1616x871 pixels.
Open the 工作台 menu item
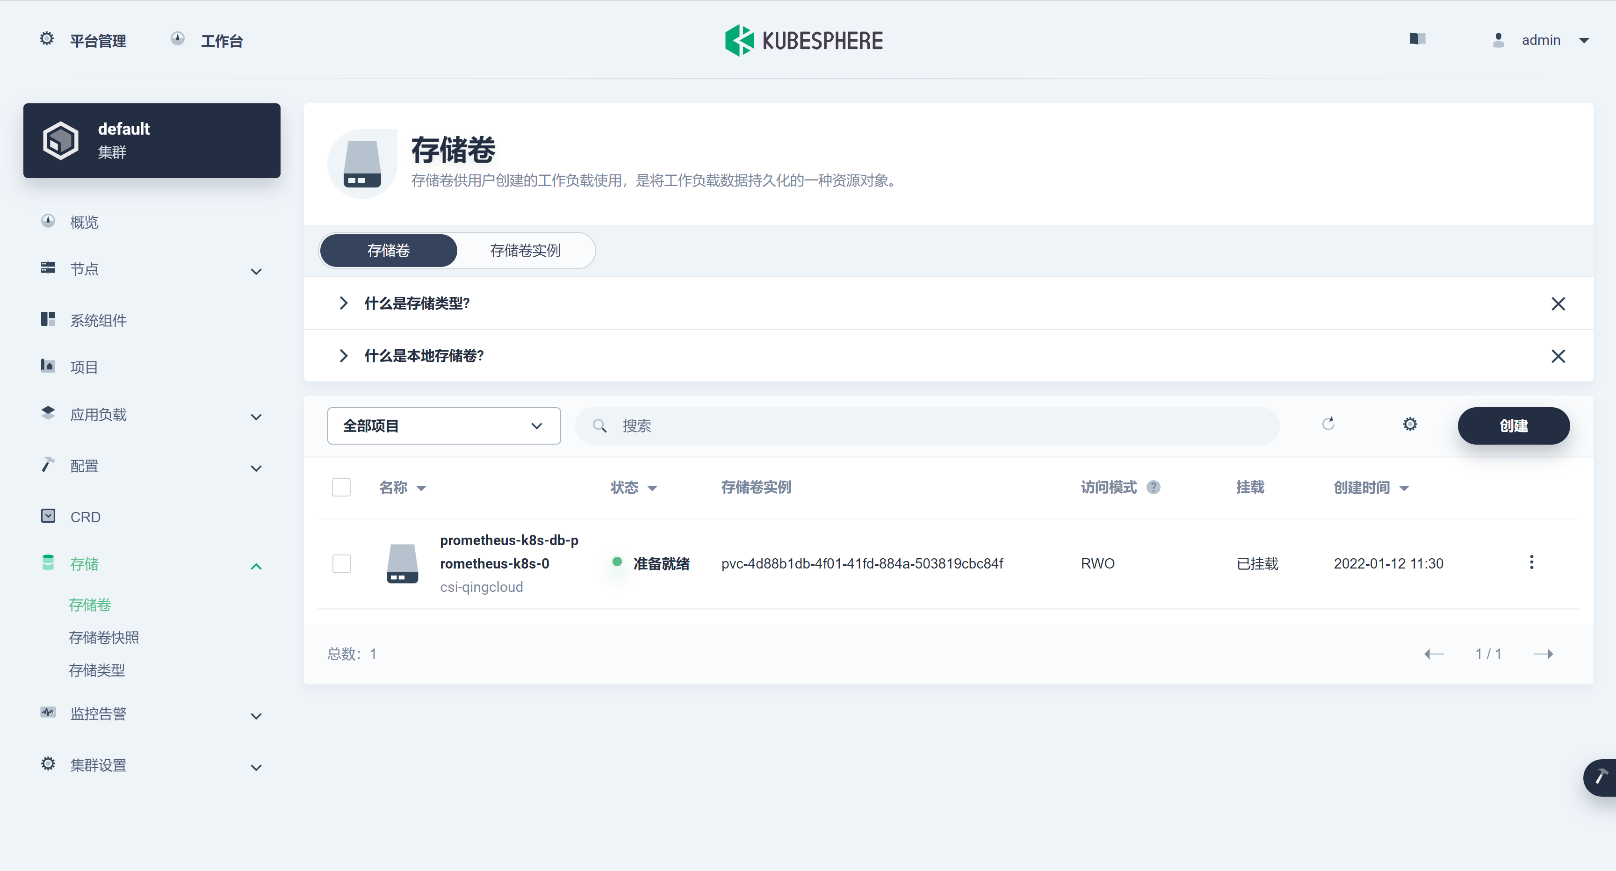pos(222,40)
